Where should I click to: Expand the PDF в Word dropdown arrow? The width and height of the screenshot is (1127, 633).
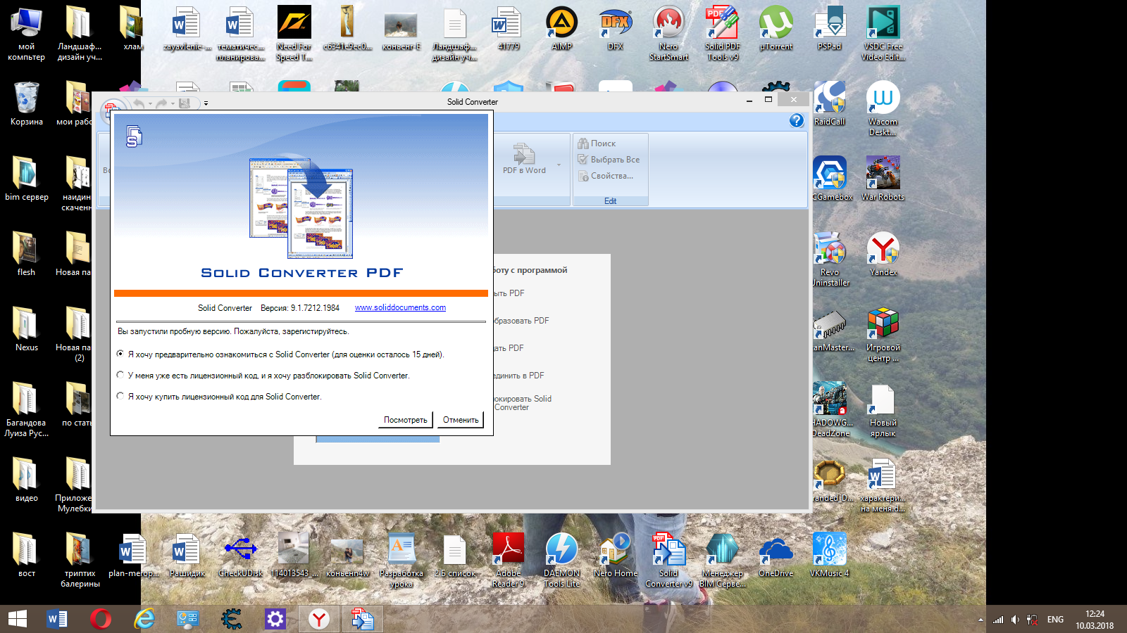[559, 165]
